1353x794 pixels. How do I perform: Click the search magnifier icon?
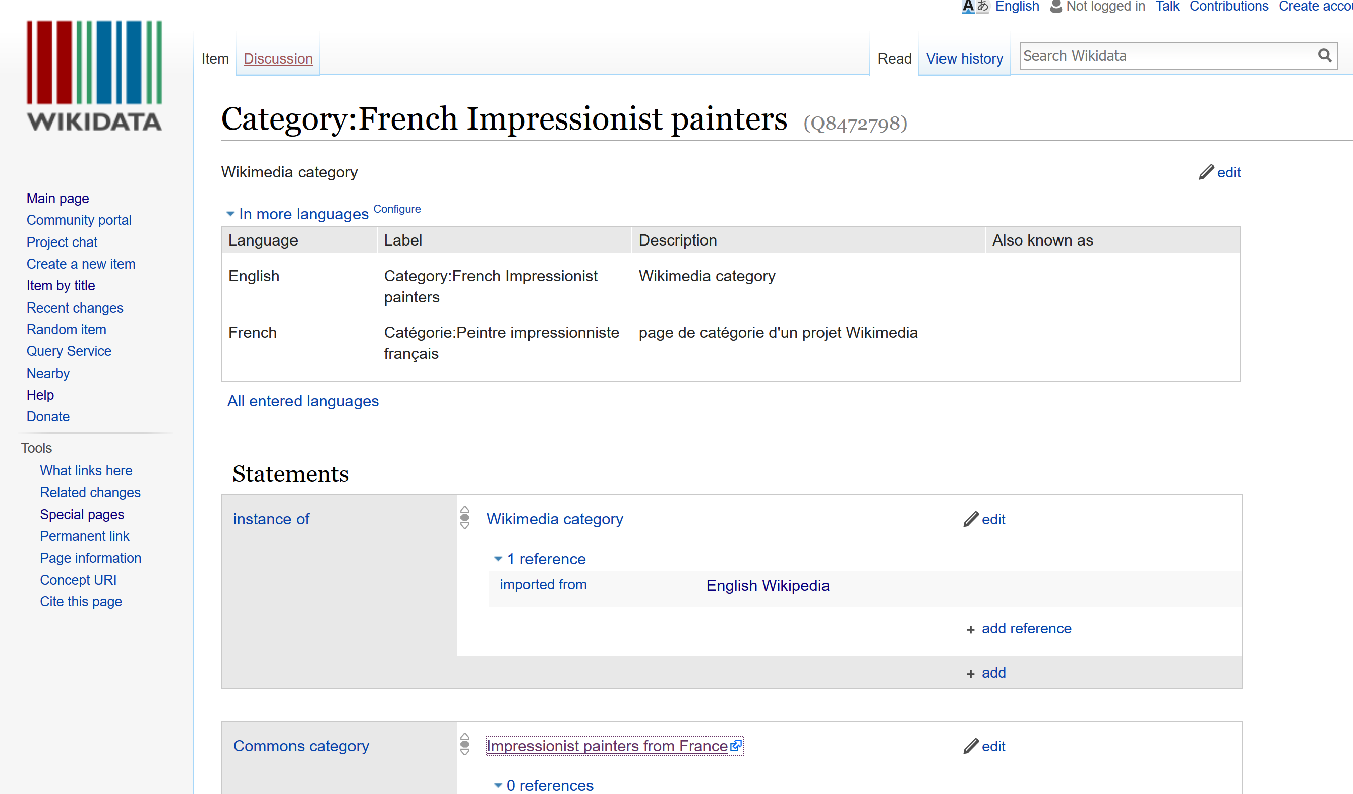pos(1325,56)
